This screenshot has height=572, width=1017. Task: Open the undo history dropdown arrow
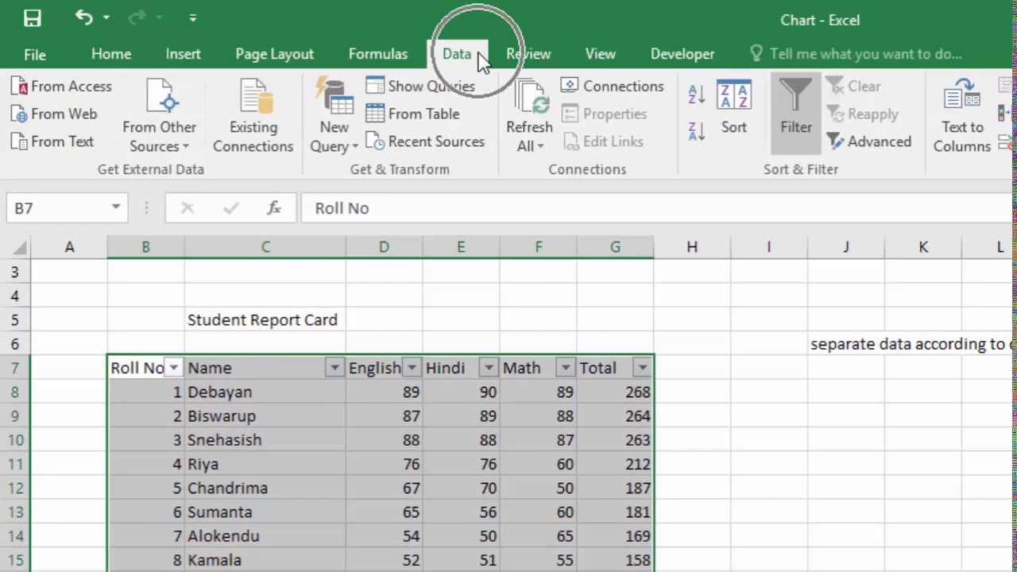pos(106,17)
